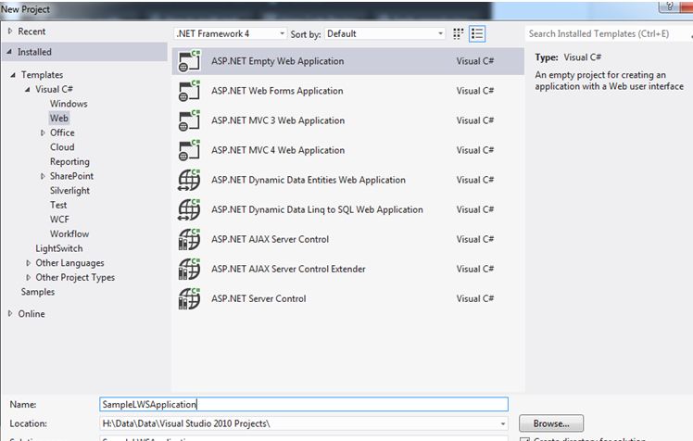Image resolution: width=693 pixels, height=441 pixels.
Task: Select ASP.NET AJAX Server Control Extender text
Action: (x=288, y=269)
